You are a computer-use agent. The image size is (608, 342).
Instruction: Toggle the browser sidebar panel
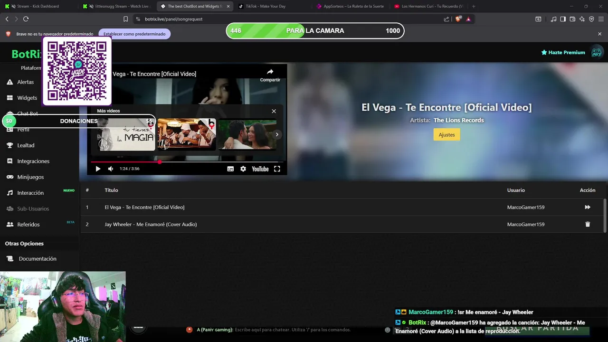(x=563, y=19)
